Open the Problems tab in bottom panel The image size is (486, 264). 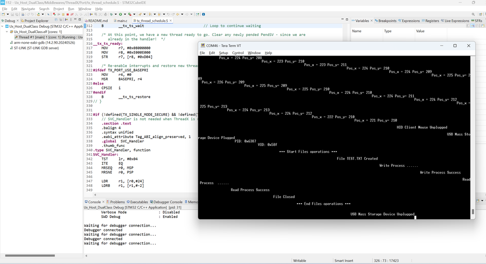tap(117, 202)
